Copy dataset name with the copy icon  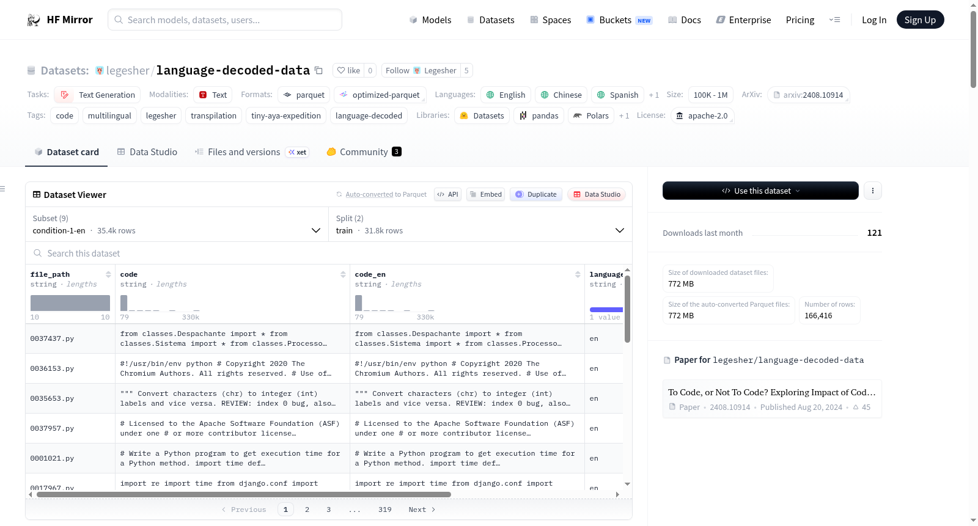click(318, 70)
